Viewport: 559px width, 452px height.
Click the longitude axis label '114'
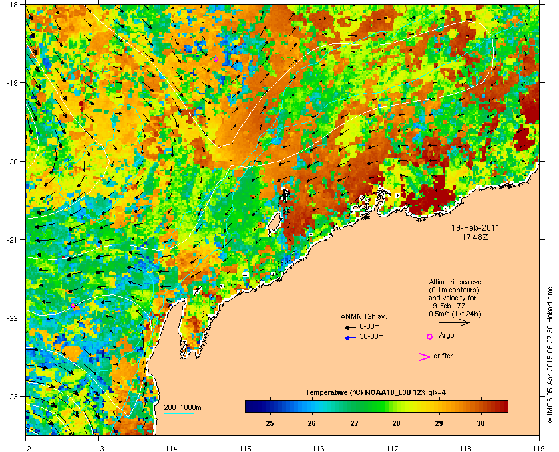tap(172, 448)
